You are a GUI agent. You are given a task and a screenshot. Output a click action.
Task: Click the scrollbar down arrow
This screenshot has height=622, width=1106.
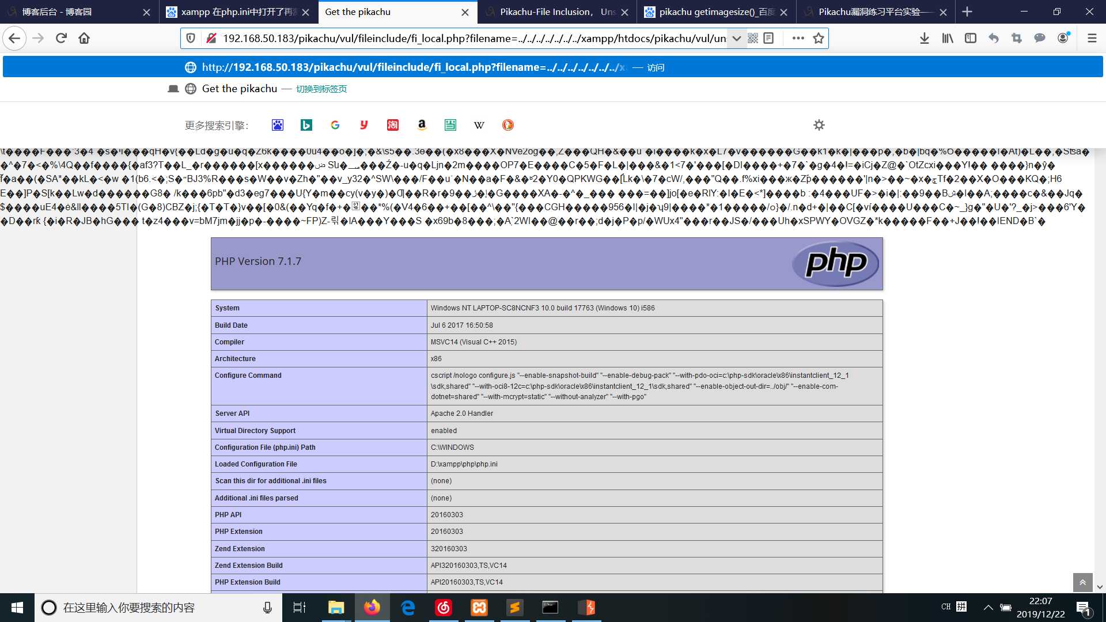coord(1100,587)
